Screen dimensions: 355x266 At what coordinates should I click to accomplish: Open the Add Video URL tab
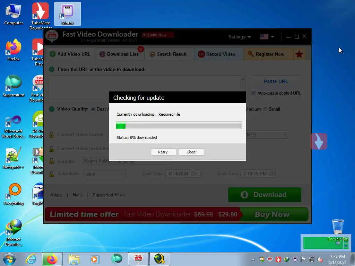coord(70,54)
